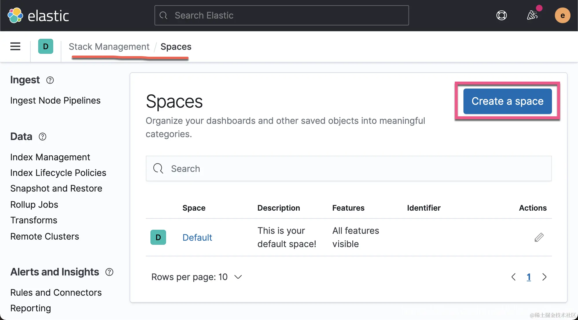The image size is (578, 320).
Task: Click the green D space selector in breadcrumb bar
Action: coord(46,46)
